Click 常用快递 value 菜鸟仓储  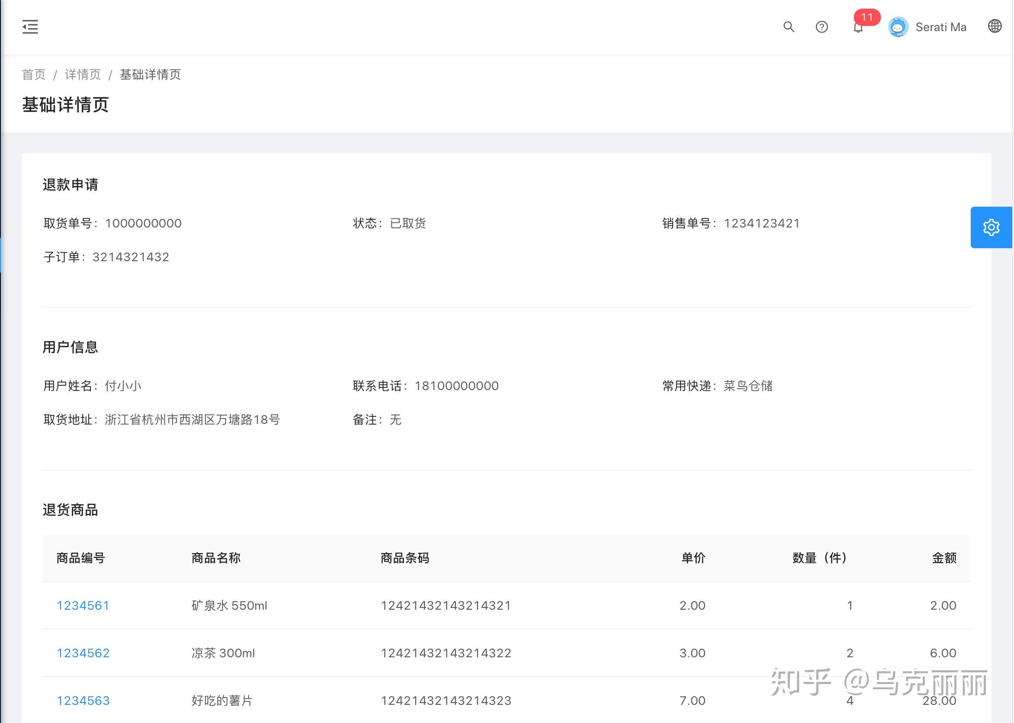[x=748, y=386]
